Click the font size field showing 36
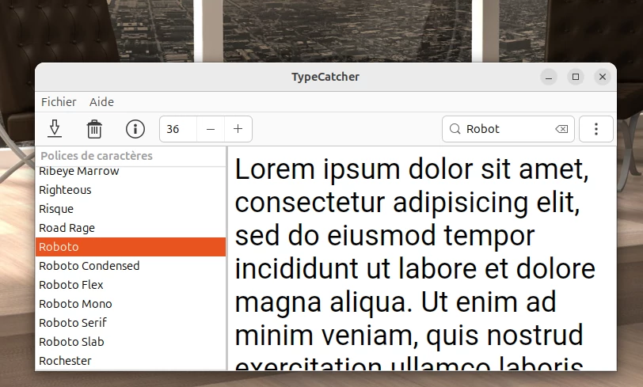The width and height of the screenshot is (643, 387). pyautogui.click(x=178, y=129)
